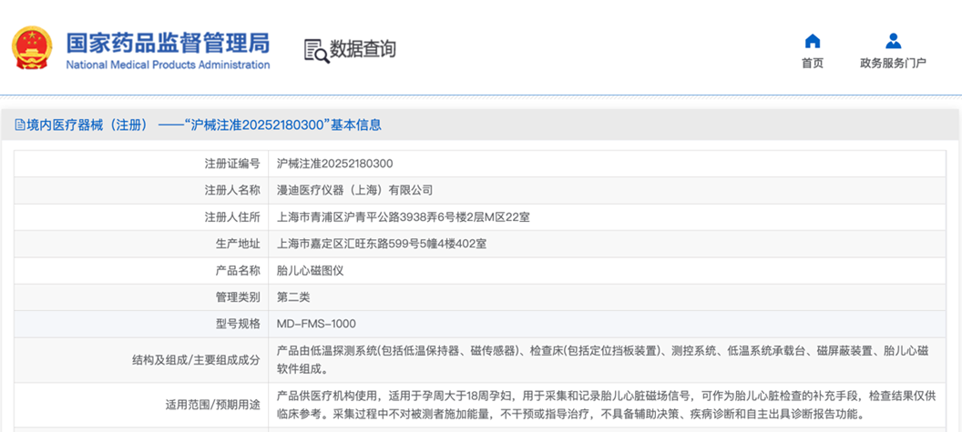The height and width of the screenshot is (432, 962).
Task: Click the 政务服务门户 text label
Action: tap(894, 63)
